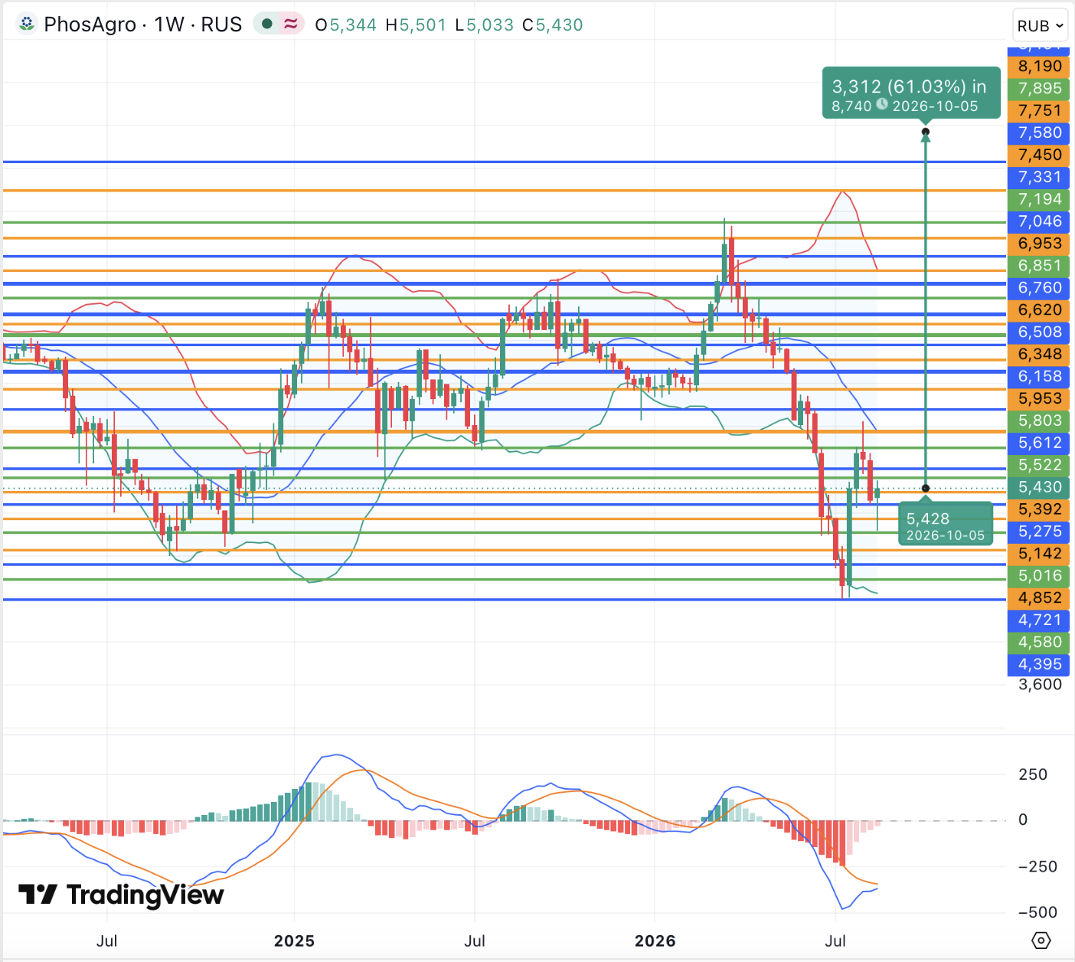
Task: Click the 8,190 orange price label
Action: tap(1039, 67)
